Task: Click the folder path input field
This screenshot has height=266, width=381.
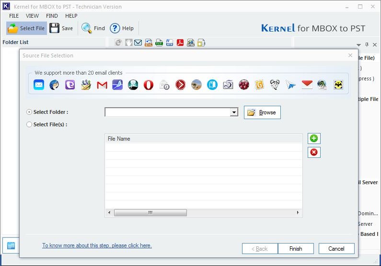Action: pos(168,112)
